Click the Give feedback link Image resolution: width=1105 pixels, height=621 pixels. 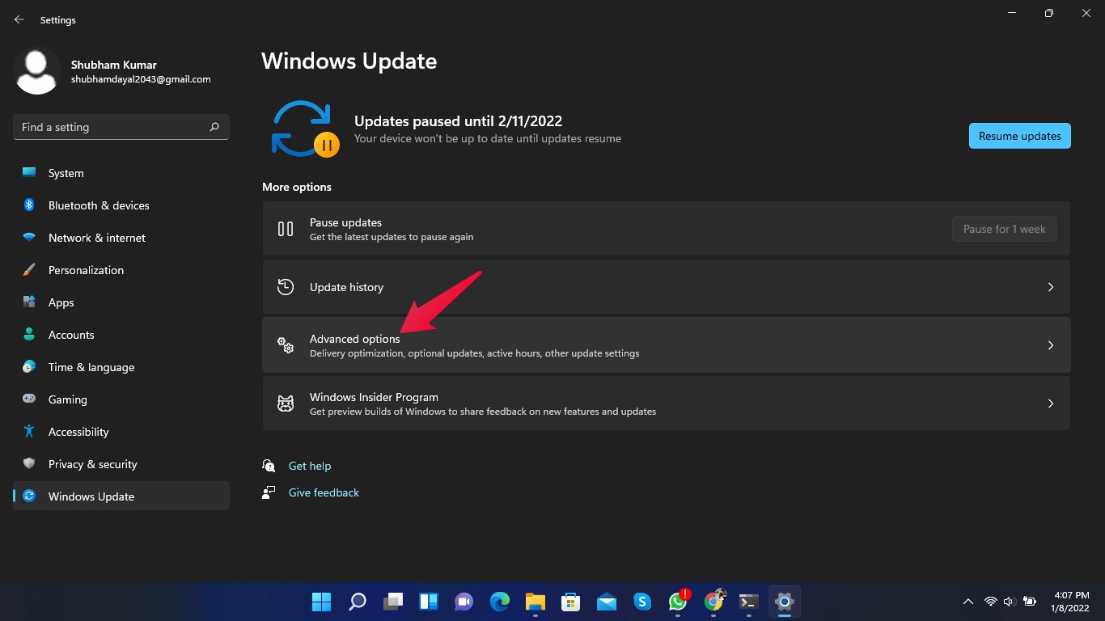(x=324, y=492)
